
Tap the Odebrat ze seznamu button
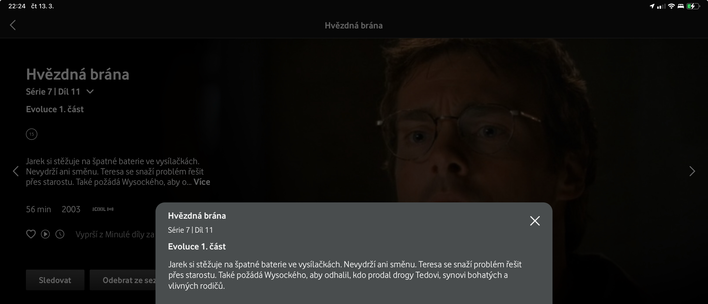(x=123, y=280)
